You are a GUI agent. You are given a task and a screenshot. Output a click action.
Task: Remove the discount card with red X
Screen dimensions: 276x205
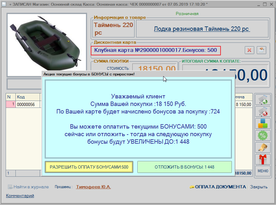point(249,50)
